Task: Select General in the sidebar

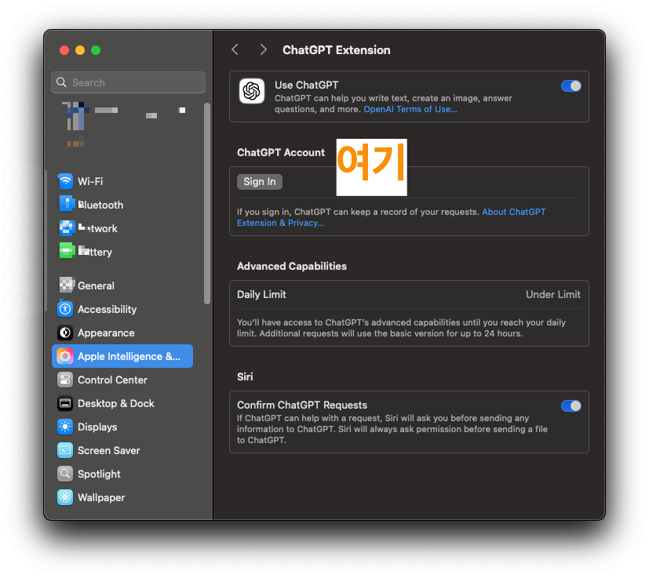Action: [122, 285]
